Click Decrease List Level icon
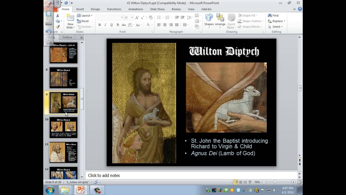The width and height of the screenshot is (346, 195). pyautogui.click(x=177, y=17)
